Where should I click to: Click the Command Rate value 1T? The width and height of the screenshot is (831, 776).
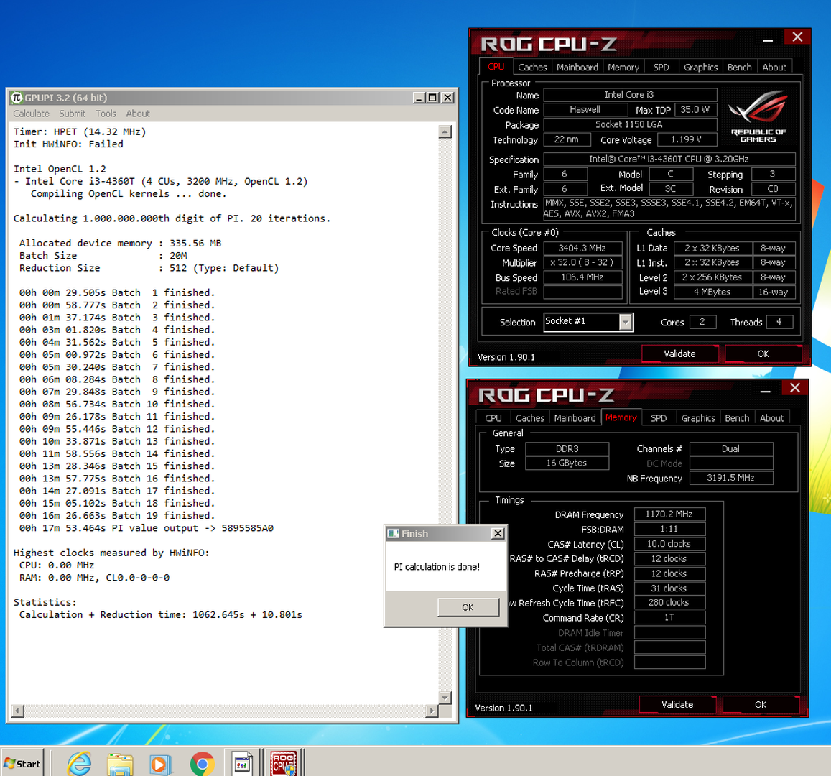click(x=669, y=617)
